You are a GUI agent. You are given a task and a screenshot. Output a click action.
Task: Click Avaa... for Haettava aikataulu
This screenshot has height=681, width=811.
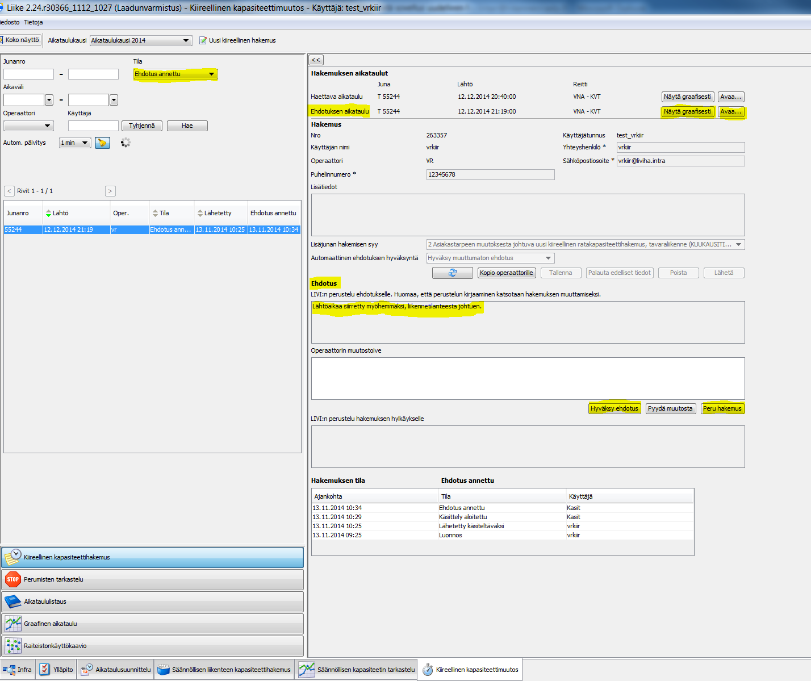(x=731, y=97)
